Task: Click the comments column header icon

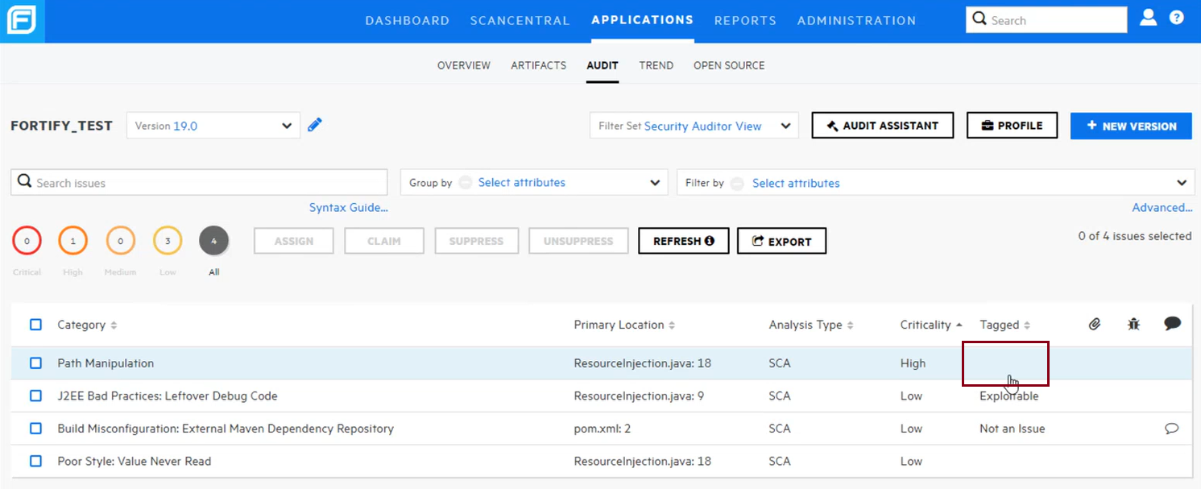Action: 1172,324
